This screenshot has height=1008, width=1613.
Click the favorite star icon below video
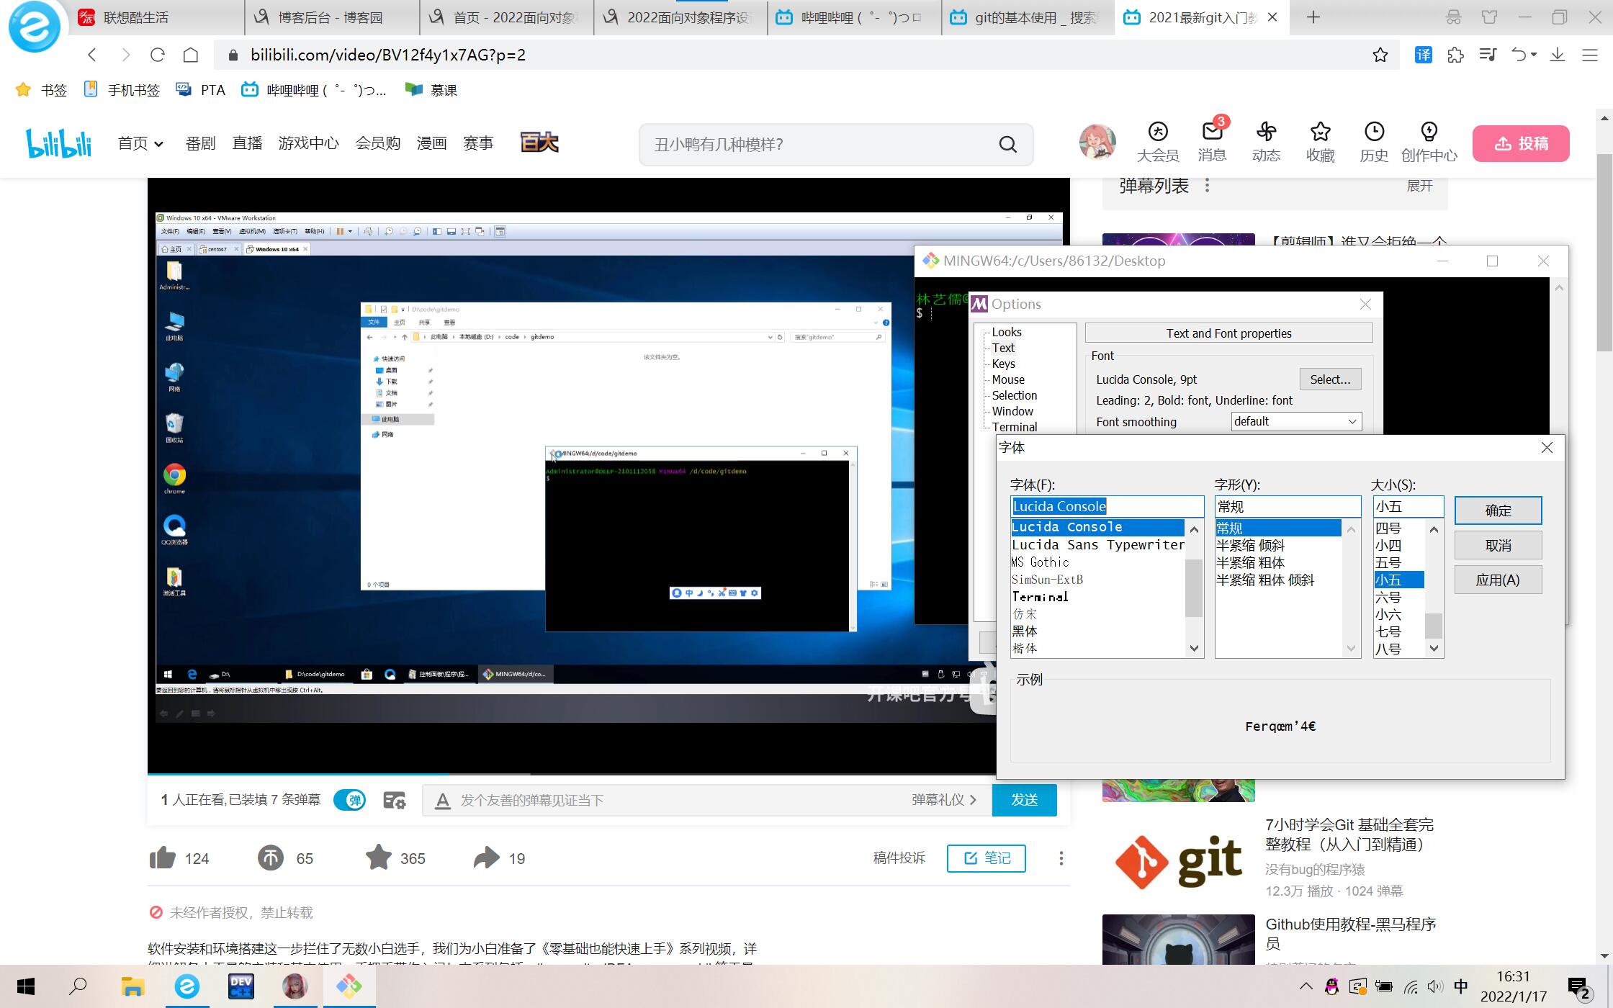(x=379, y=858)
